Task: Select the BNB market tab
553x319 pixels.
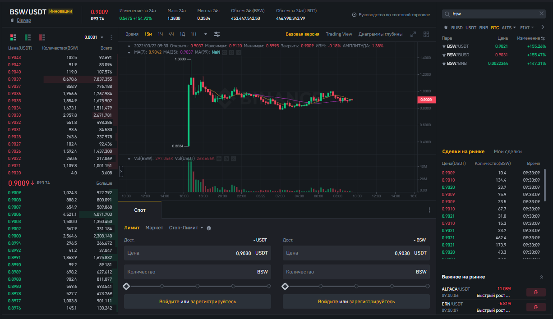Action: tap(484, 27)
